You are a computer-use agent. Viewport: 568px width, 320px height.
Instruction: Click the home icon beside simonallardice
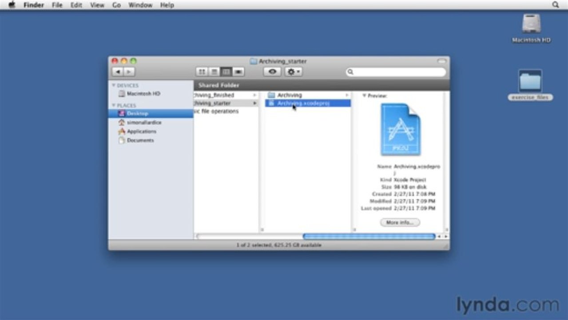tap(122, 122)
